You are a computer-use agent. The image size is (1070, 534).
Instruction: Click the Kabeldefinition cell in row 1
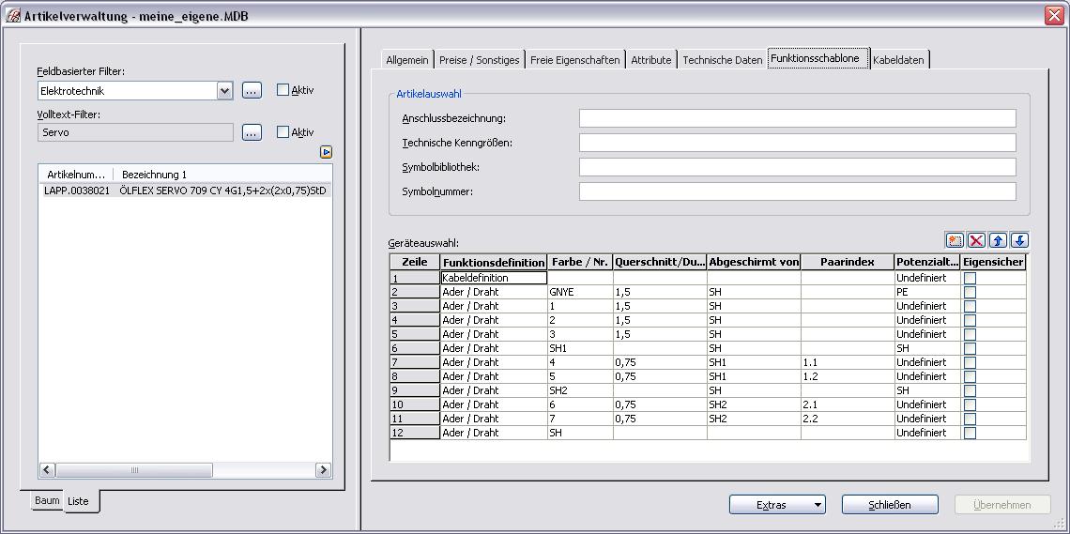click(494, 278)
